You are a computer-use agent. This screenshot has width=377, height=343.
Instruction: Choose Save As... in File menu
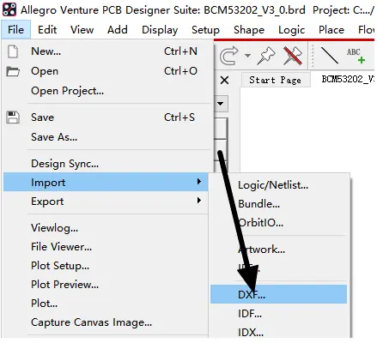coord(54,137)
